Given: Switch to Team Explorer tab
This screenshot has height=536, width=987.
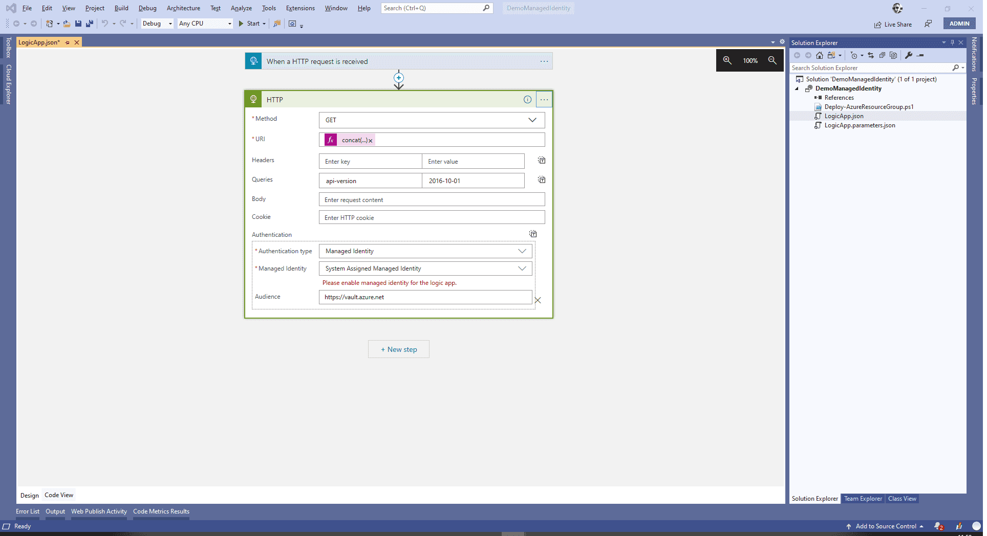Looking at the screenshot, I should click(863, 499).
